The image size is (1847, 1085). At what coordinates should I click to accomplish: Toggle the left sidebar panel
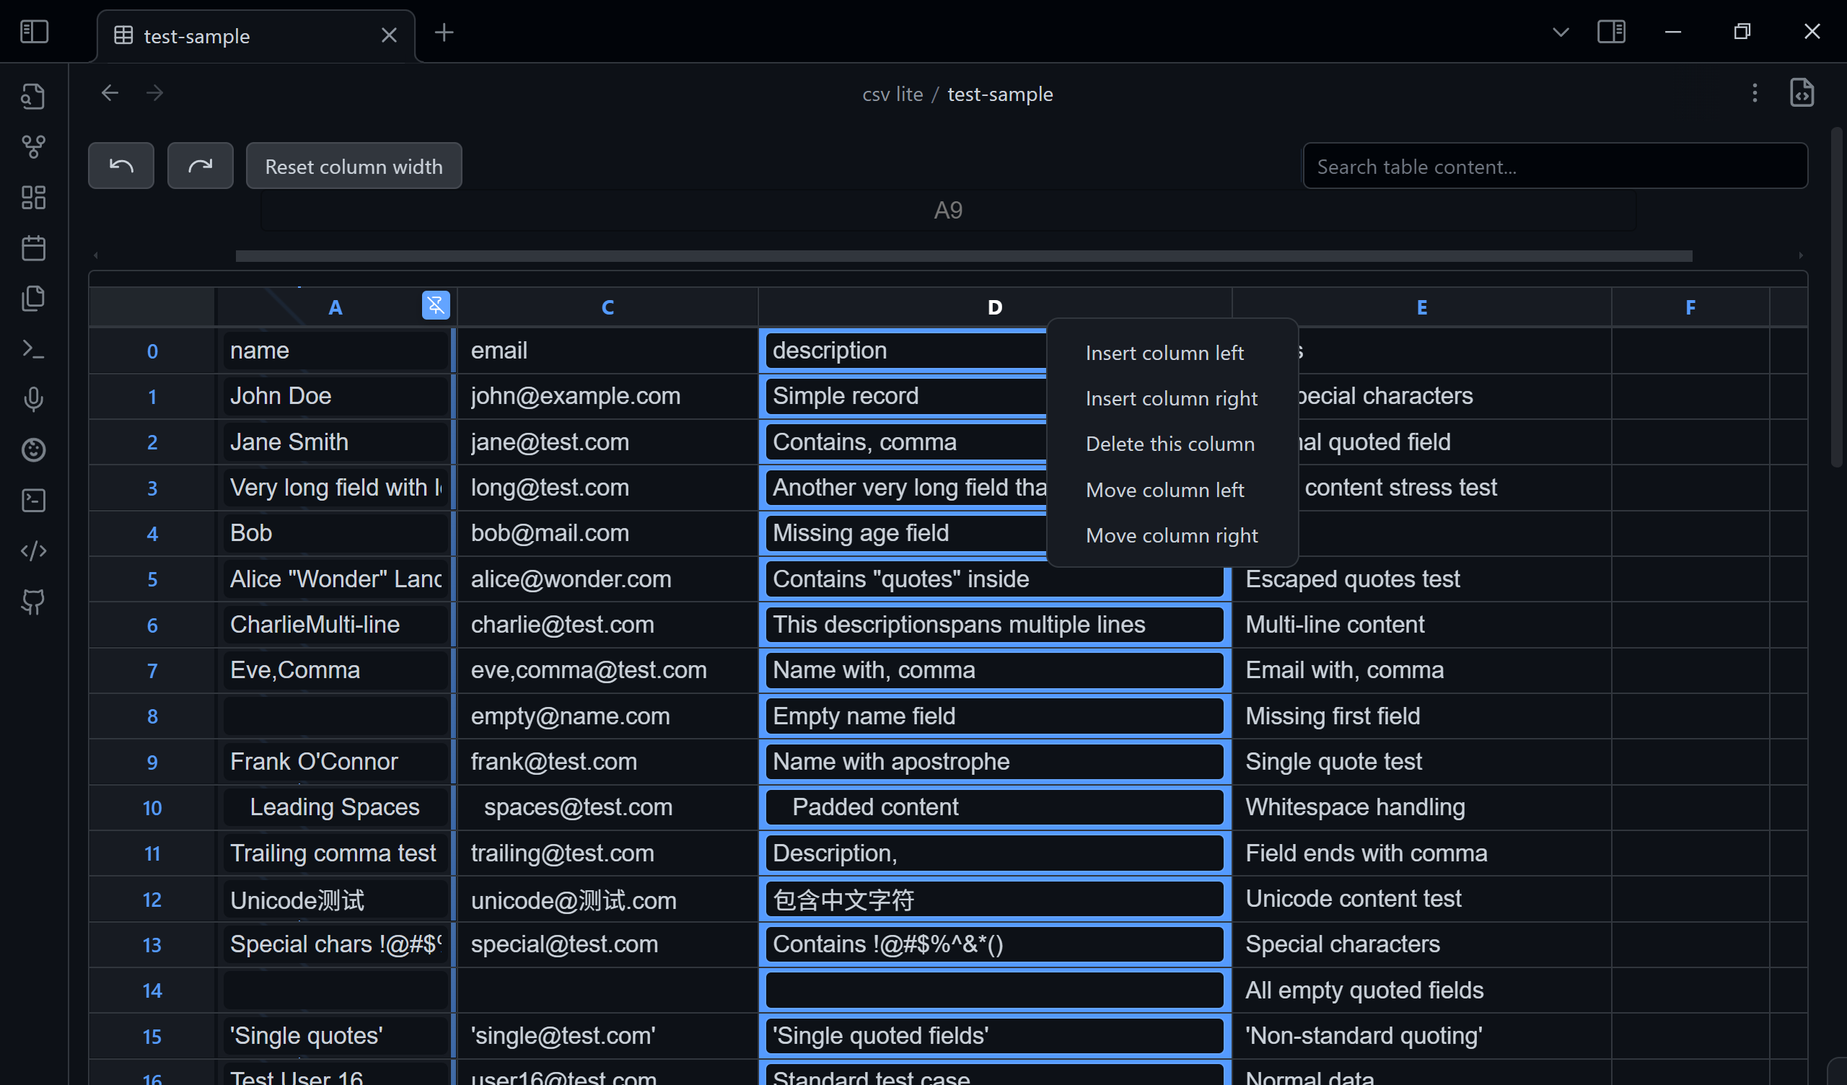coord(34,32)
